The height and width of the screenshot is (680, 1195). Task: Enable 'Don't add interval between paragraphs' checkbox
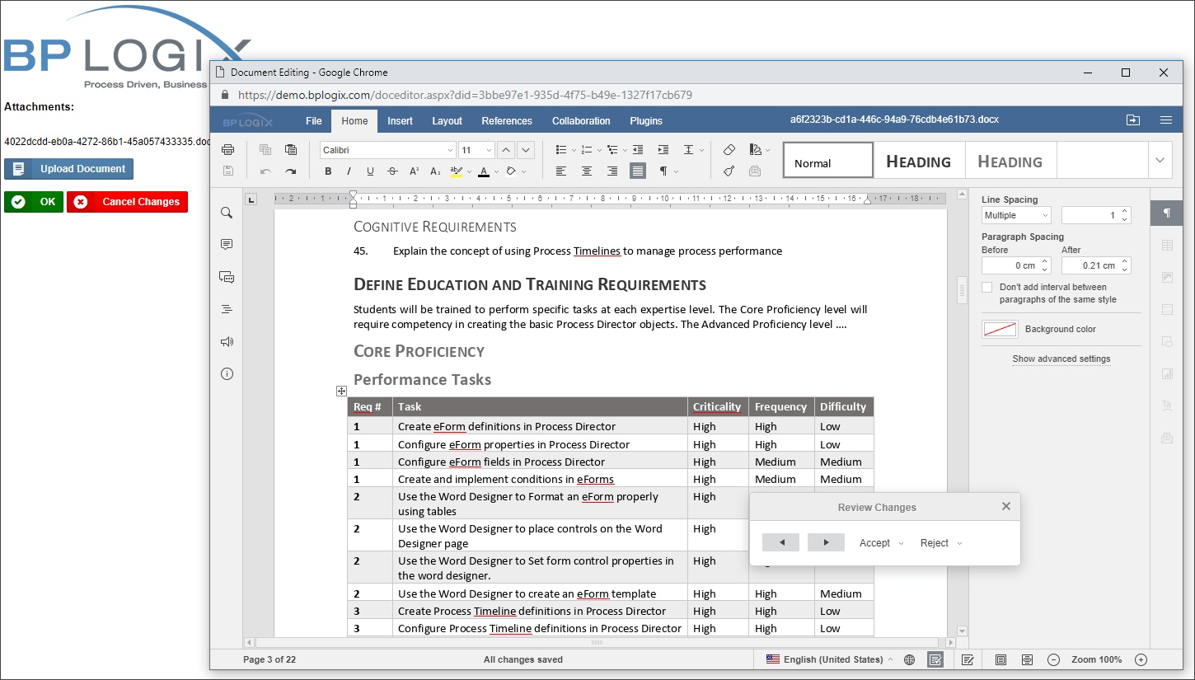tap(986, 287)
